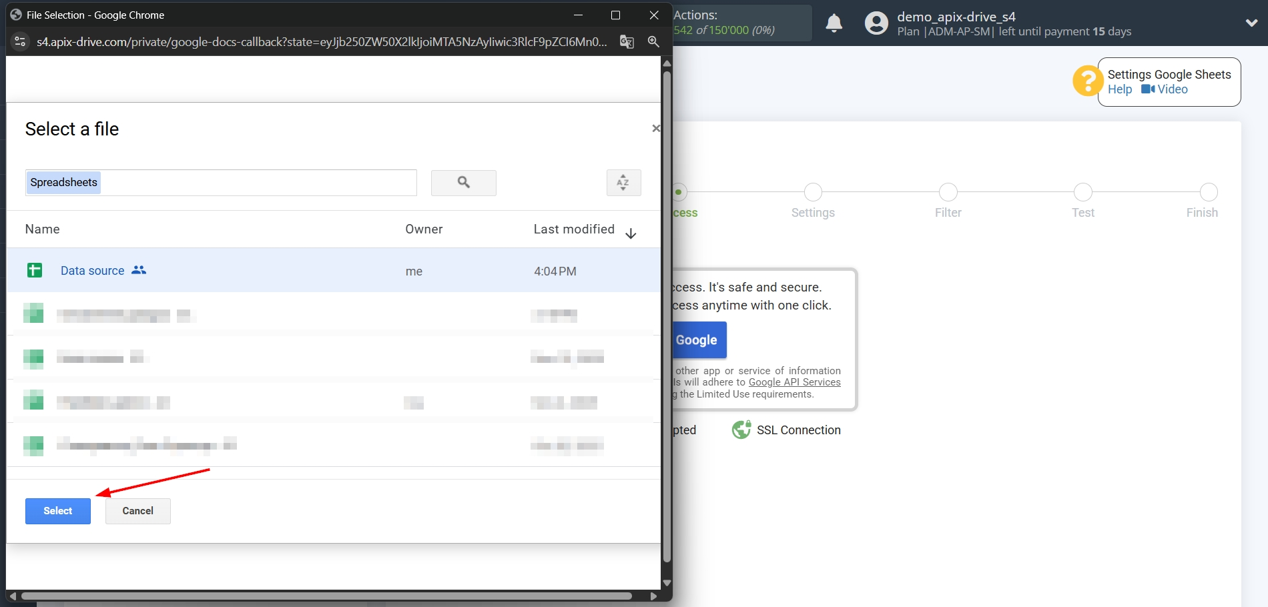
Task: Click the shared-people icon beside Data source
Action: coord(138,270)
